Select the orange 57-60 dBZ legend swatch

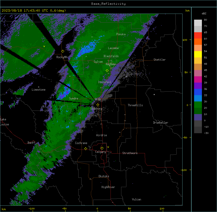[198, 42]
